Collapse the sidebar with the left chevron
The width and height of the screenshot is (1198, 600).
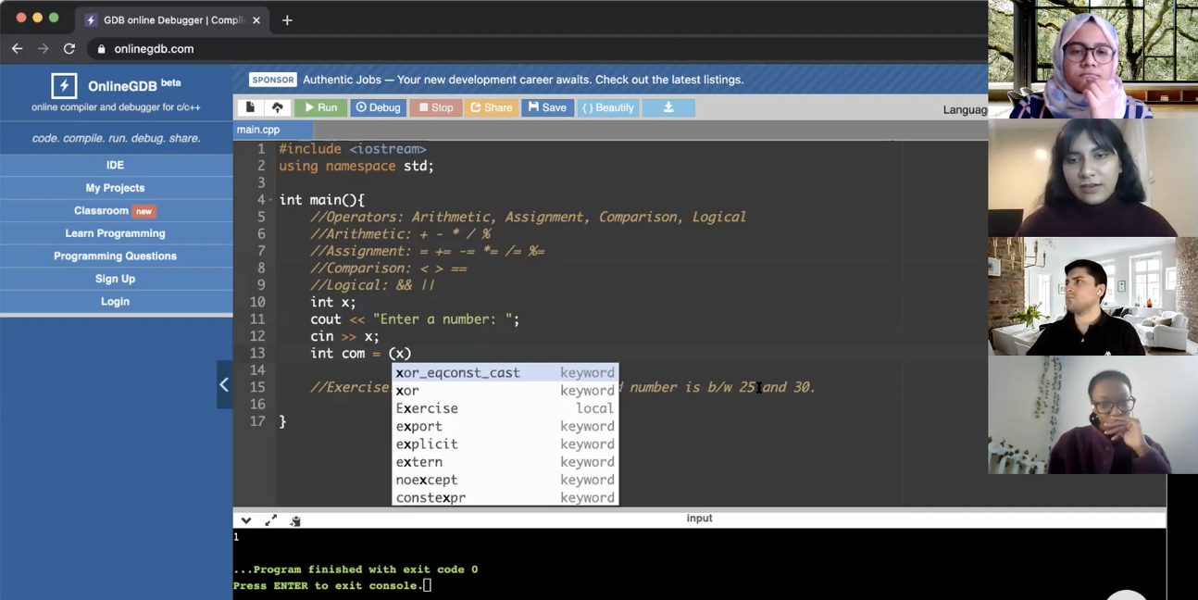[x=224, y=384]
